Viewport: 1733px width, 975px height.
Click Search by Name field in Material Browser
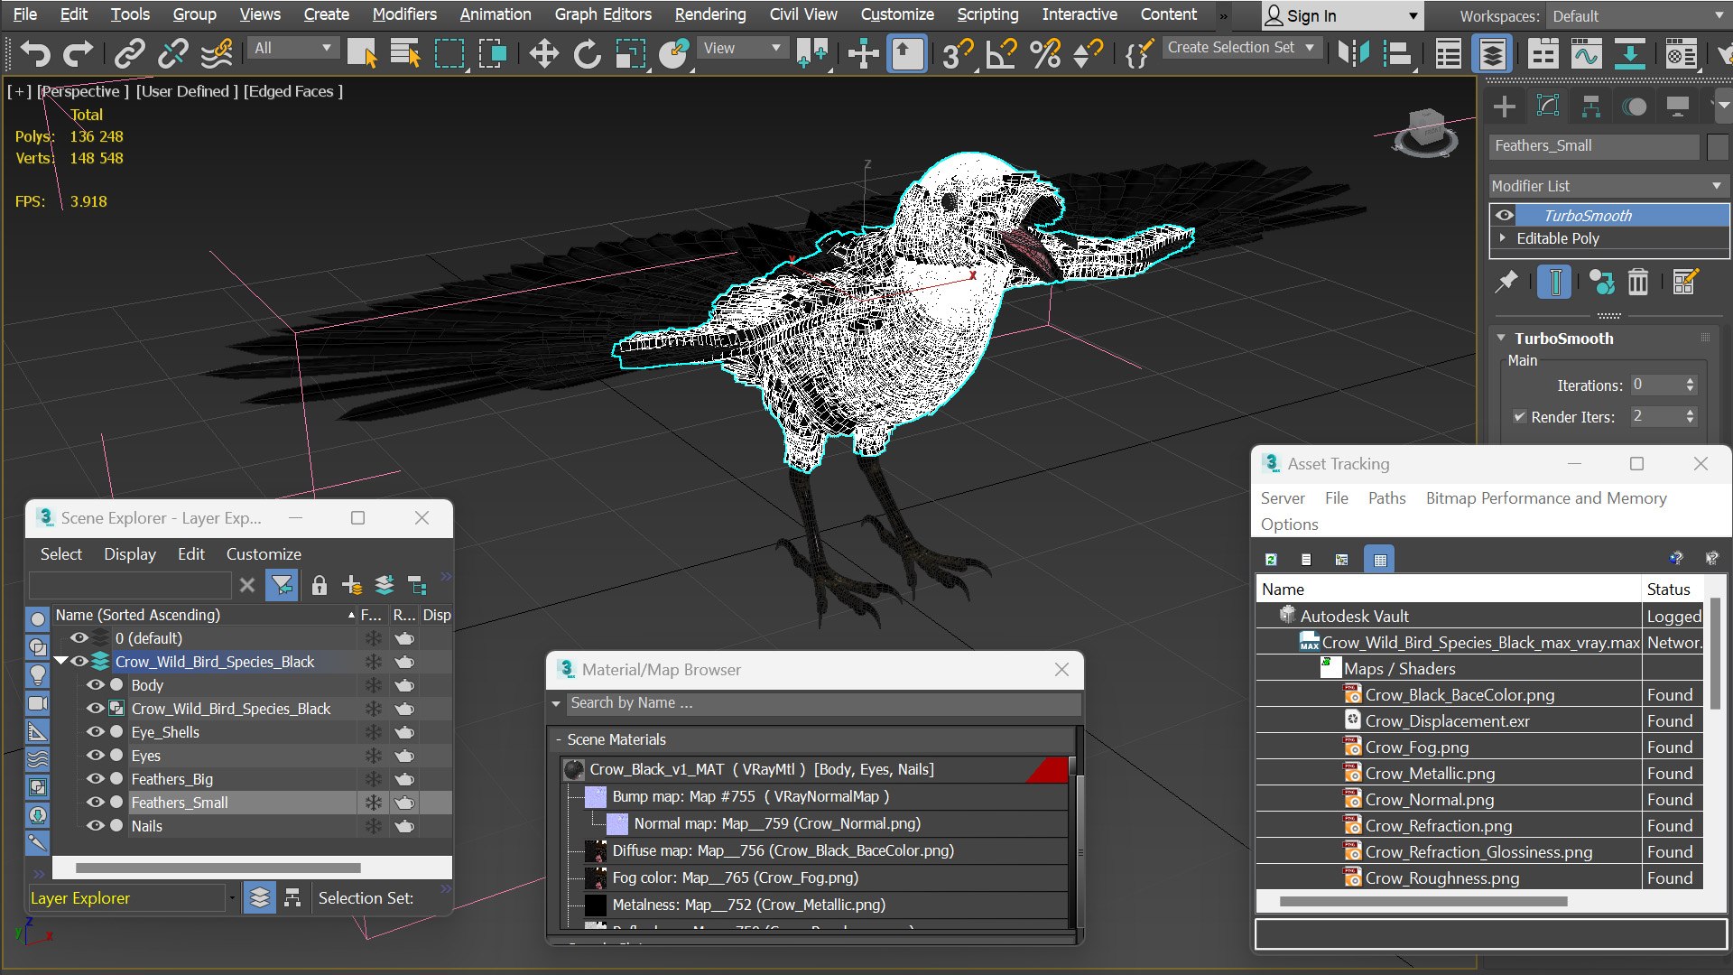[x=824, y=703]
